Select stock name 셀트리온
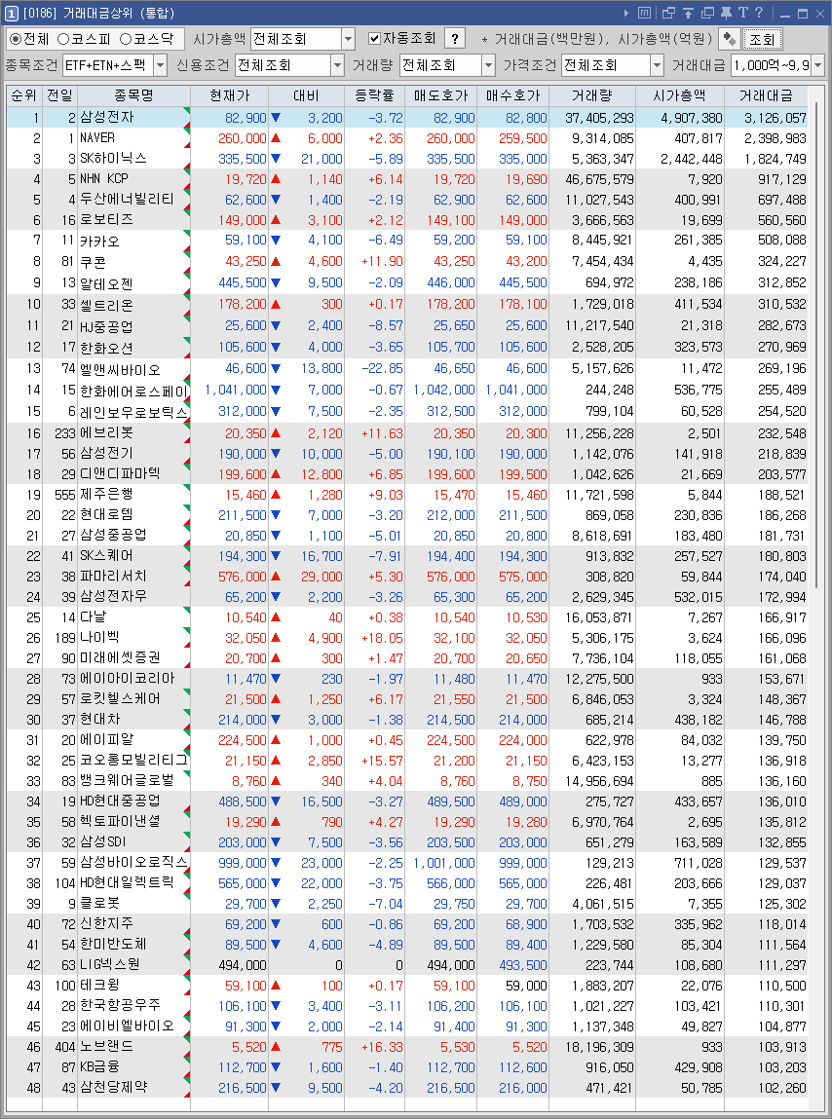 106,305
